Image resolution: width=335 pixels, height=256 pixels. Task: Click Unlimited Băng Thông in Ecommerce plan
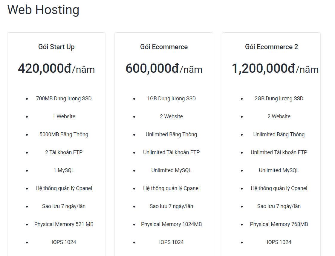[171, 134]
